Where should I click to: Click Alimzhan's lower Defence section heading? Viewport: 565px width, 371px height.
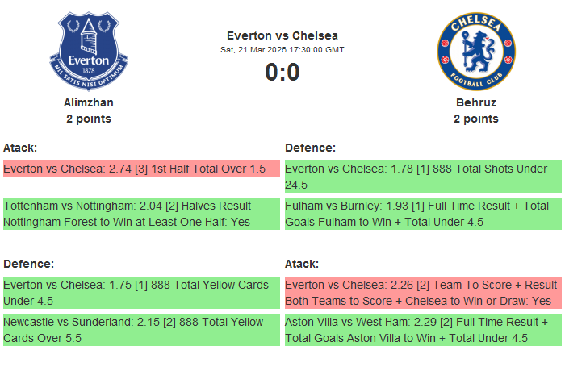click(x=28, y=264)
